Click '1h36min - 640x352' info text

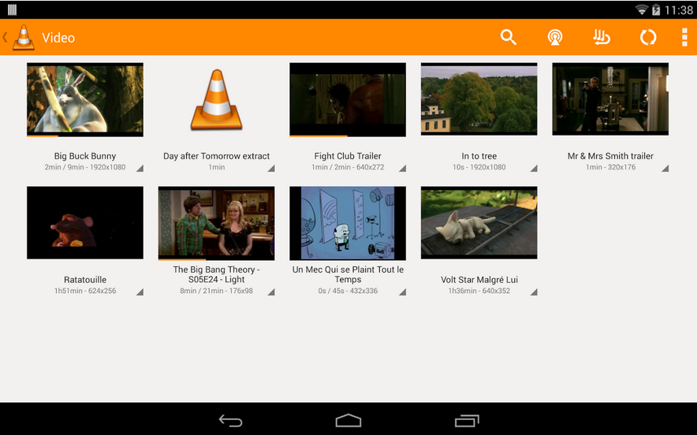coord(479,291)
